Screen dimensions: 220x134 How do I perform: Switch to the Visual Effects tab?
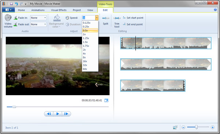pyautogui.click(x=59, y=10)
